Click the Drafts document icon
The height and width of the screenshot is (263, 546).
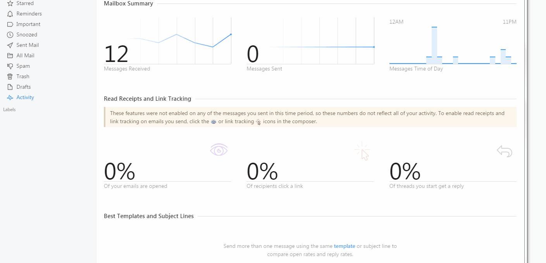click(10, 87)
